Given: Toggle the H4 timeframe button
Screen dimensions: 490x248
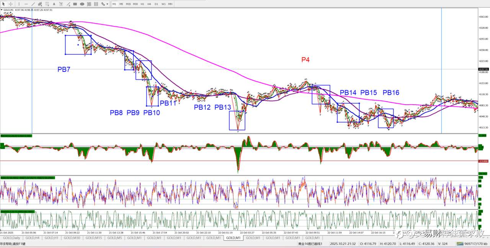Looking at the screenshot, I should (149, 4).
